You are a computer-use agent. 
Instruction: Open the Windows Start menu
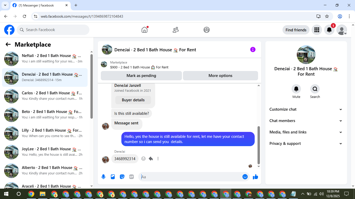point(6,194)
